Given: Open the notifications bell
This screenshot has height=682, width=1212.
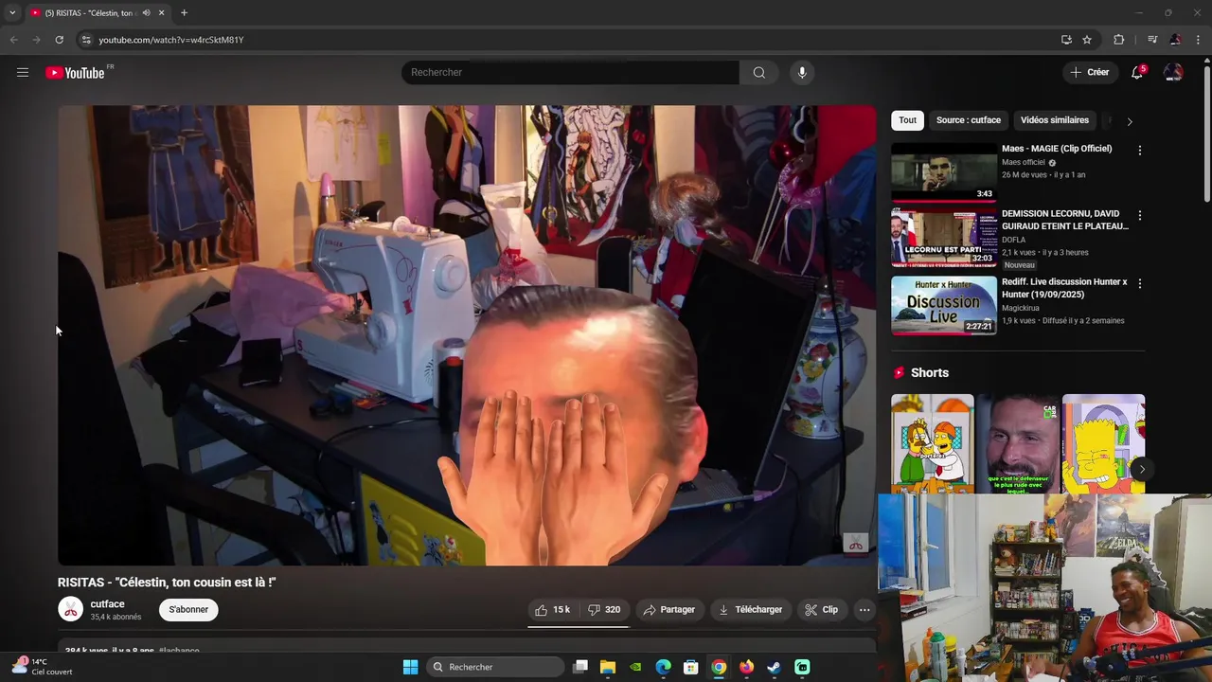Looking at the screenshot, I should [x=1137, y=72].
